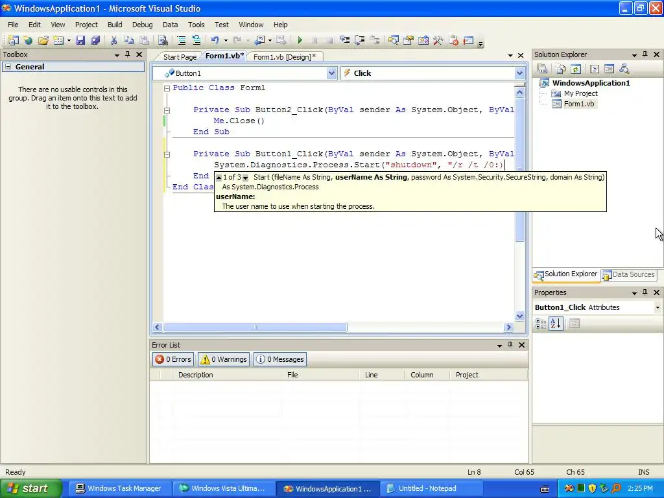Select WindowsApplication1 project node
Viewport: 664px width, 498px height.
[x=591, y=83]
